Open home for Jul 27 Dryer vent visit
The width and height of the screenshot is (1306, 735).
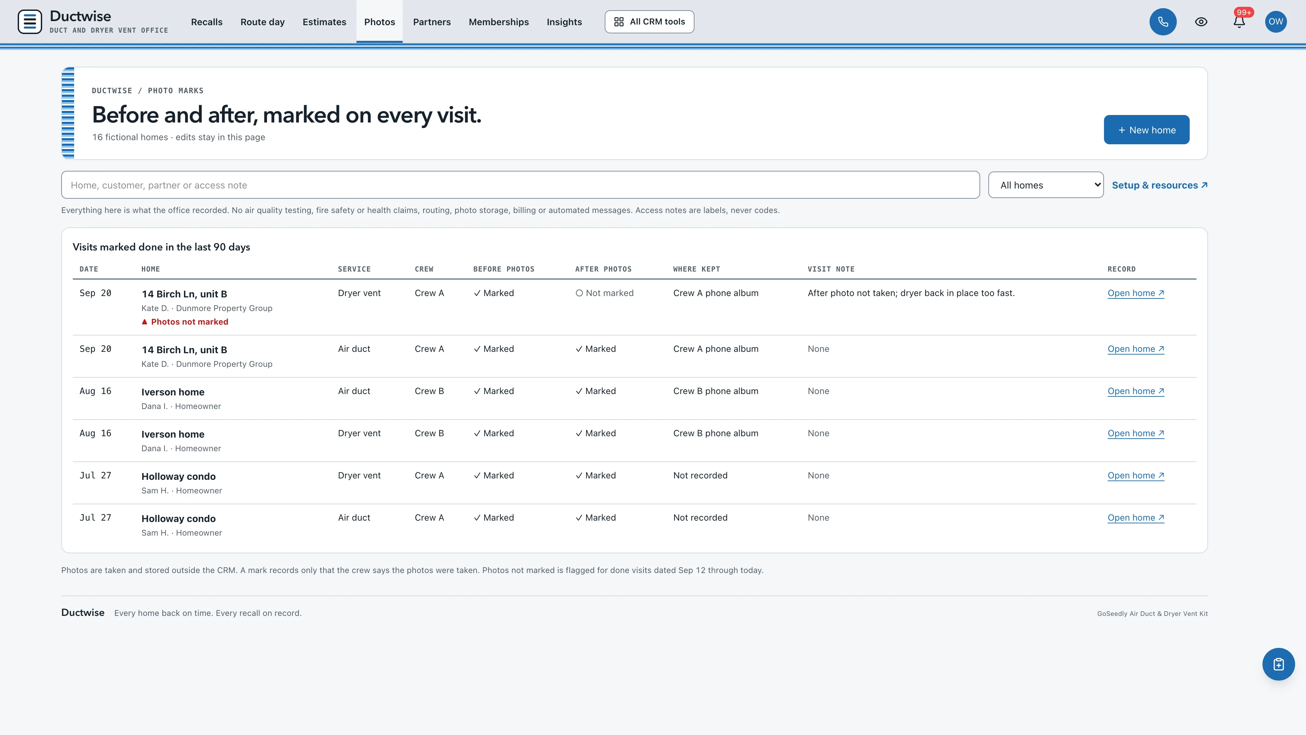point(1136,475)
